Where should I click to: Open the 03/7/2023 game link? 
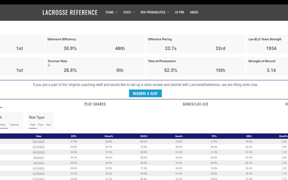(x=39, y=163)
